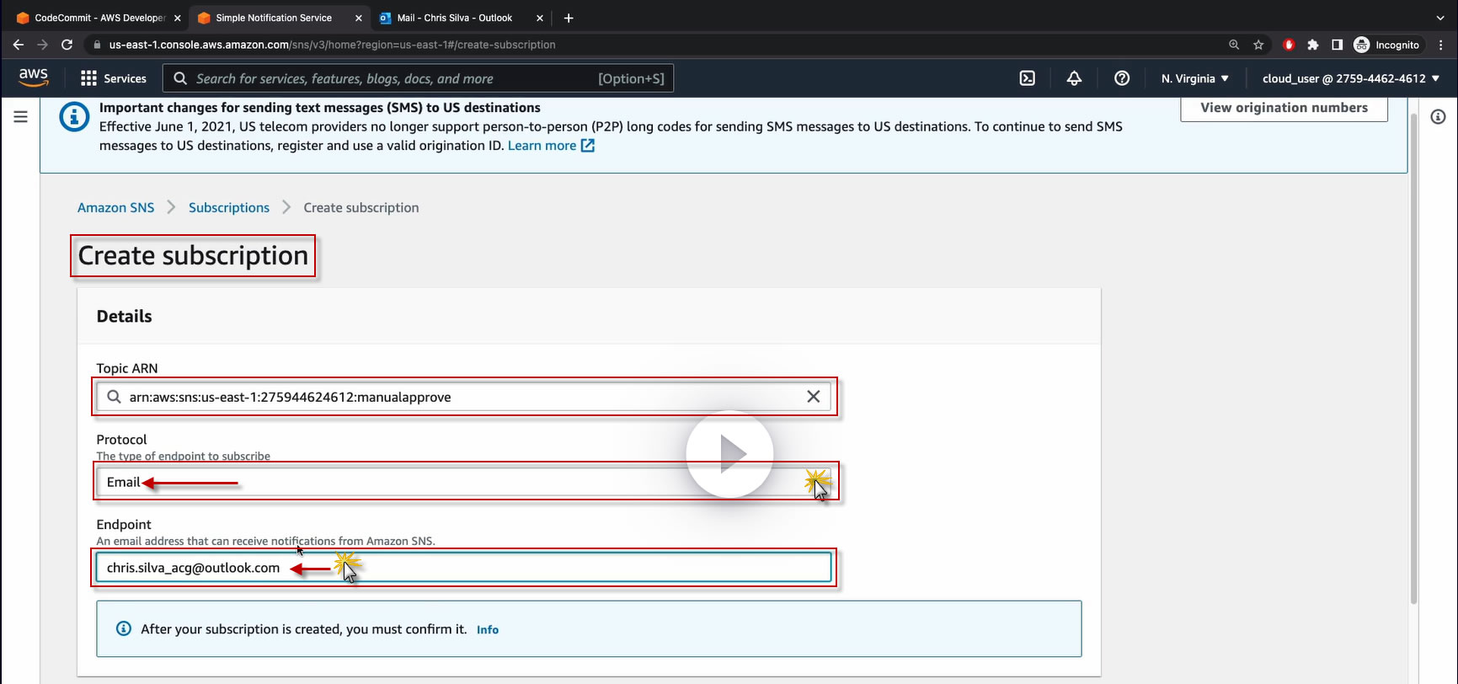The width and height of the screenshot is (1458, 684).
Task: Expand the N. Virginia region dropdown
Action: (1194, 78)
